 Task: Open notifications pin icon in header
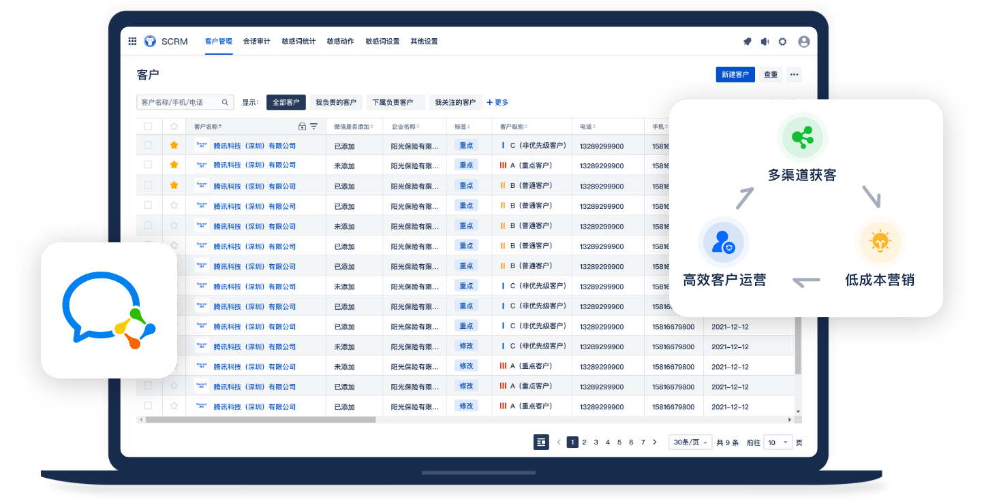[x=747, y=42]
